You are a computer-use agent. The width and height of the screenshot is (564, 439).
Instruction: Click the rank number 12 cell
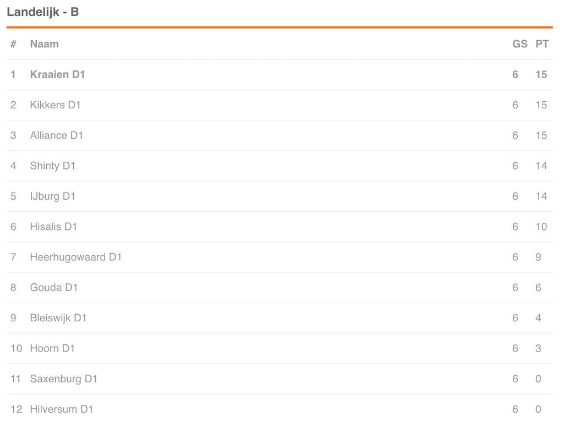16,409
